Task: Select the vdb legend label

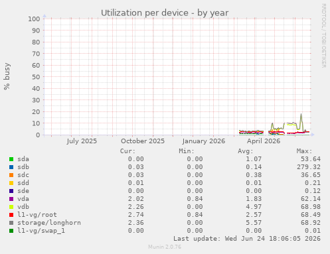Action: 23,207
